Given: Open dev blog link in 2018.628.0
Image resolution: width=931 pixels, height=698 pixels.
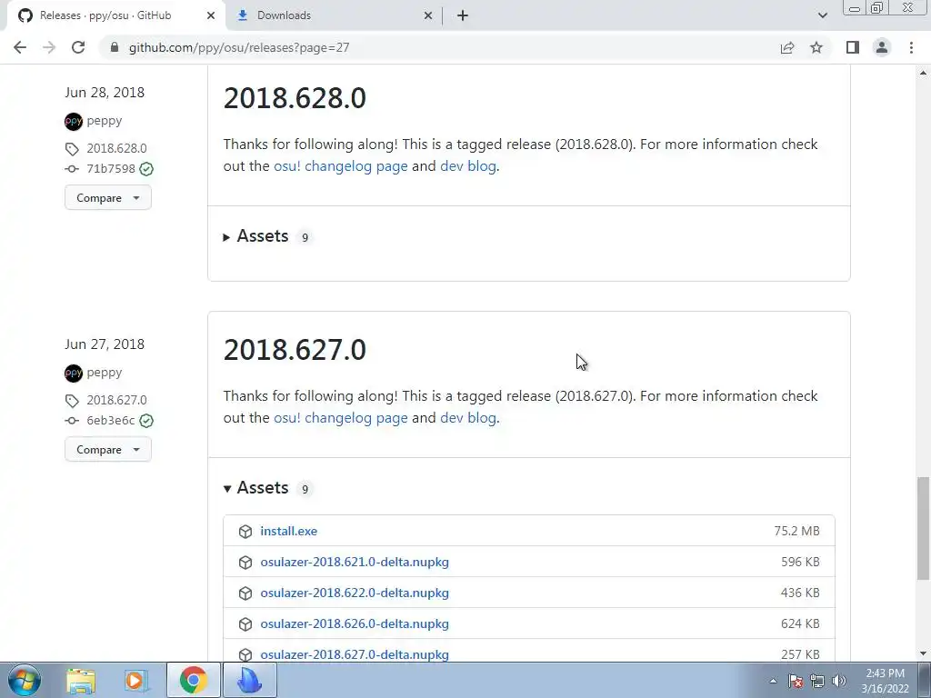Looking at the screenshot, I should coord(468,166).
